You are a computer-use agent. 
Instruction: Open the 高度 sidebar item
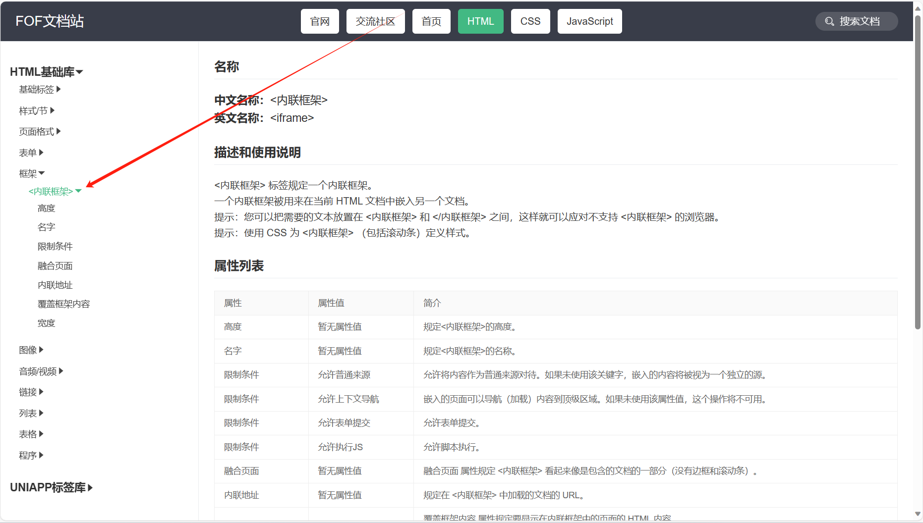(47, 208)
